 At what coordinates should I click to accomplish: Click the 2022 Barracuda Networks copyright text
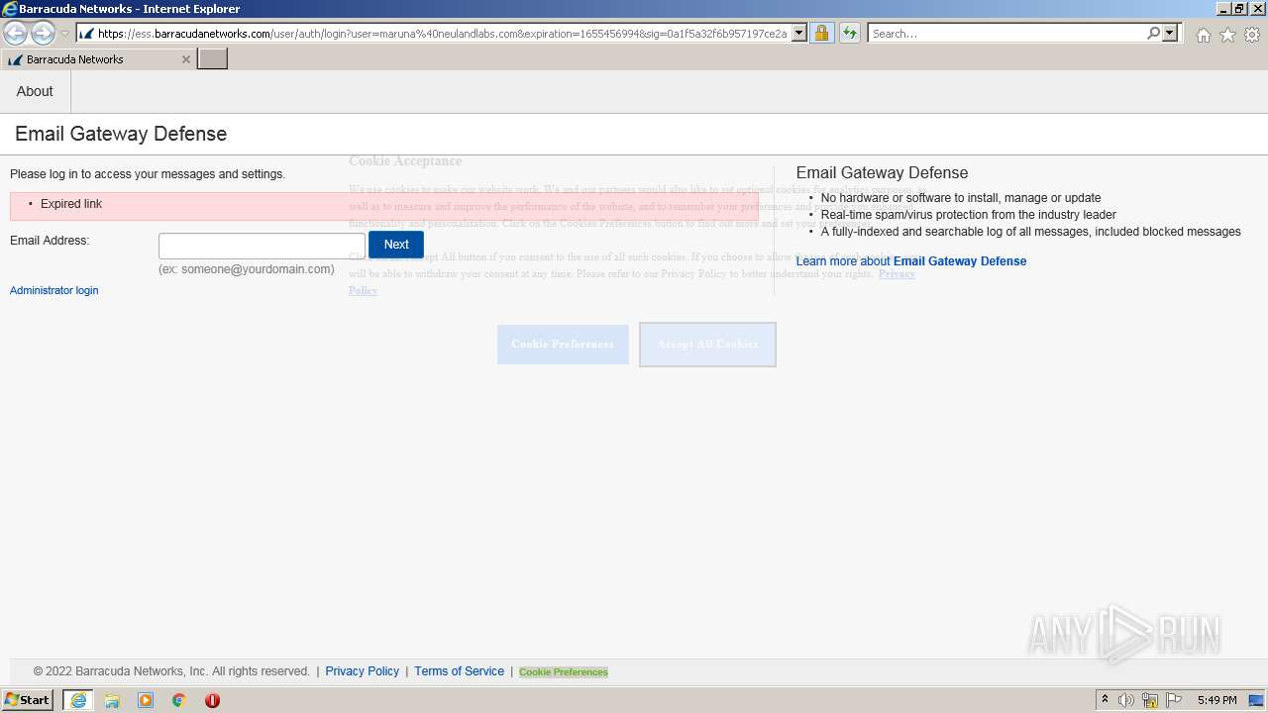pyautogui.click(x=171, y=671)
